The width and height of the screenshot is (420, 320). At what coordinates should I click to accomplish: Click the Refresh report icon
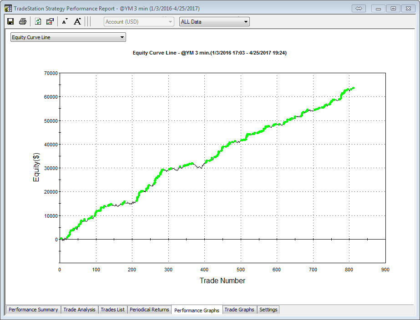(x=38, y=21)
